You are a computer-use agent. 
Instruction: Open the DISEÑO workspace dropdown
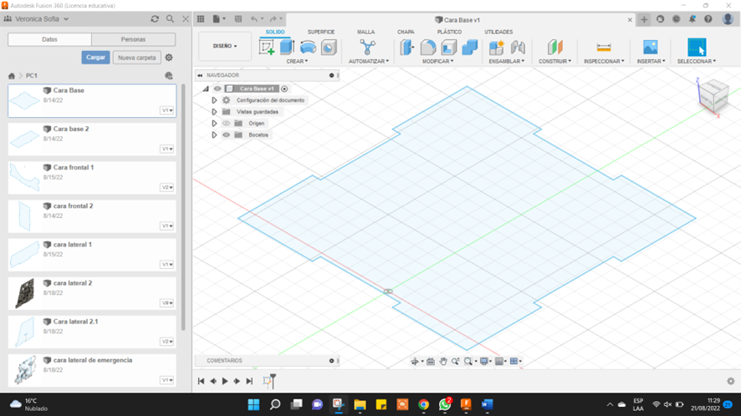click(x=224, y=46)
